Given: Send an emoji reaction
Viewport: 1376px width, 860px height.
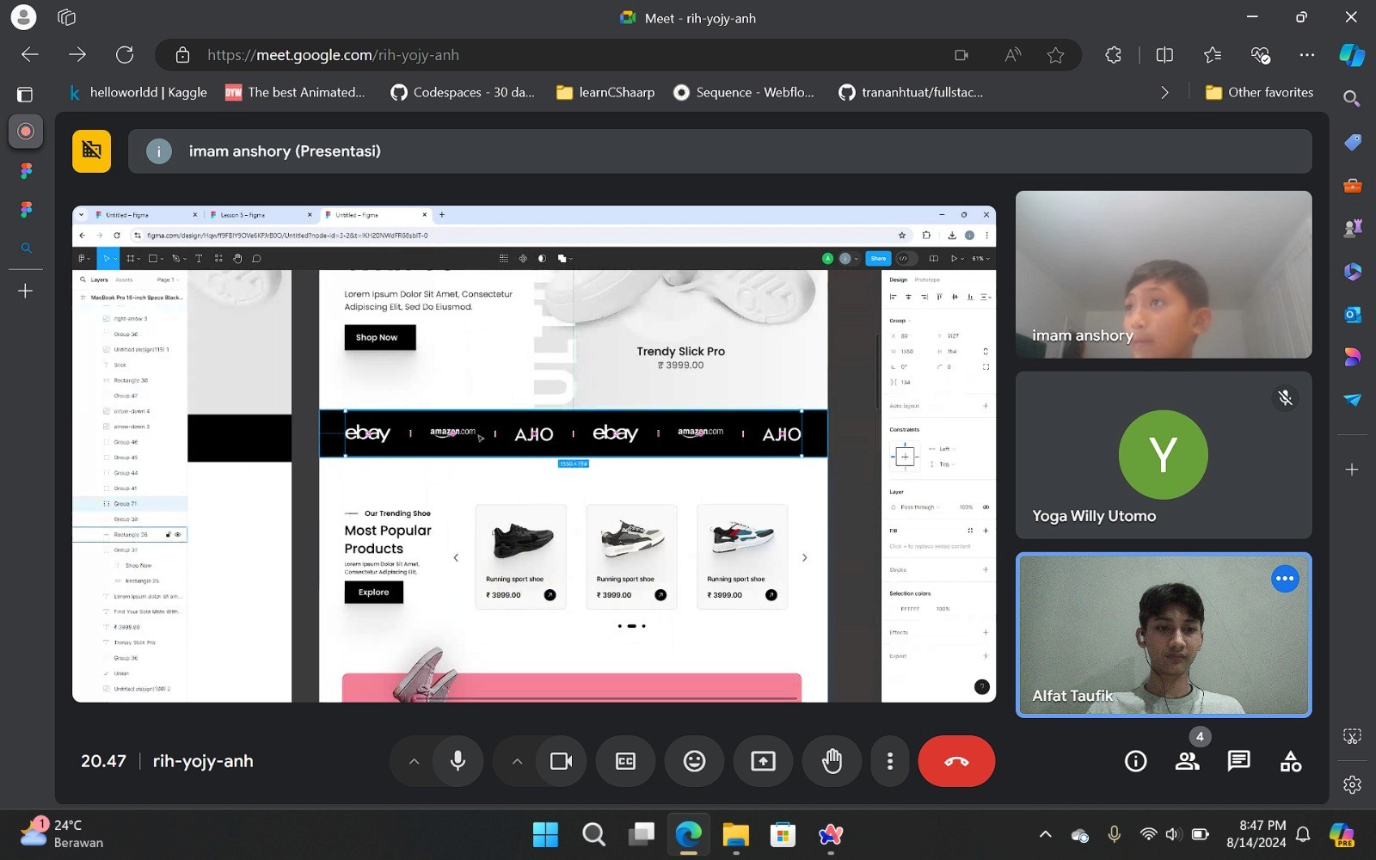Looking at the screenshot, I should tap(694, 761).
